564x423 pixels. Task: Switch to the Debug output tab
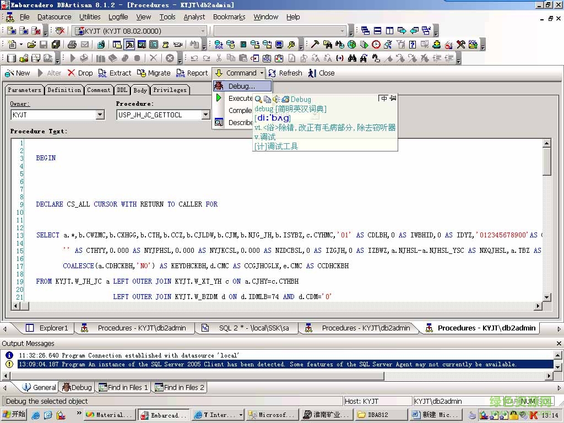[x=77, y=387]
